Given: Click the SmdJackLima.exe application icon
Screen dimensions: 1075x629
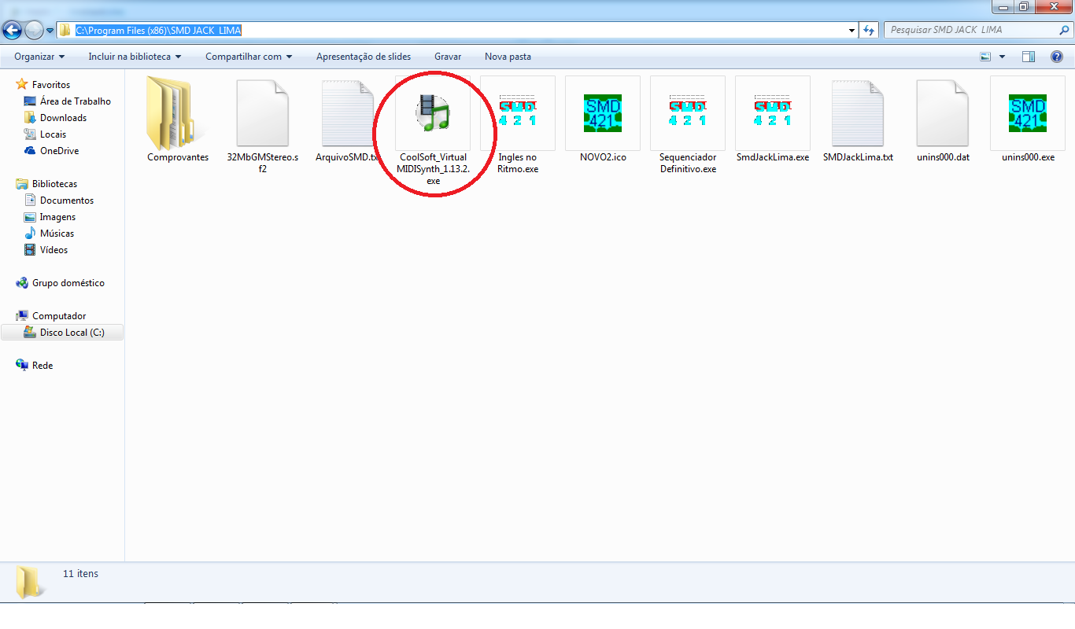Looking at the screenshot, I should [x=772, y=112].
